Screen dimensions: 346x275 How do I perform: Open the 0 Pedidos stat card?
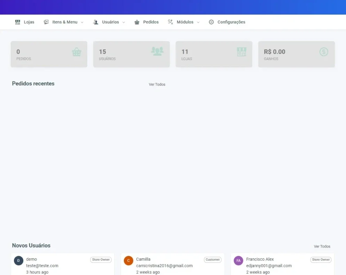[x=49, y=54]
